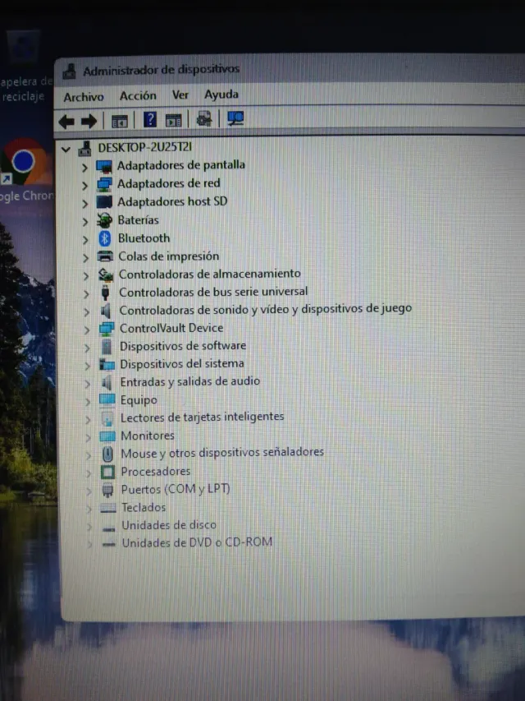Image resolution: width=525 pixels, height=701 pixels.
Task: Click the Procesadores chip icon
Action: point(108,472)
